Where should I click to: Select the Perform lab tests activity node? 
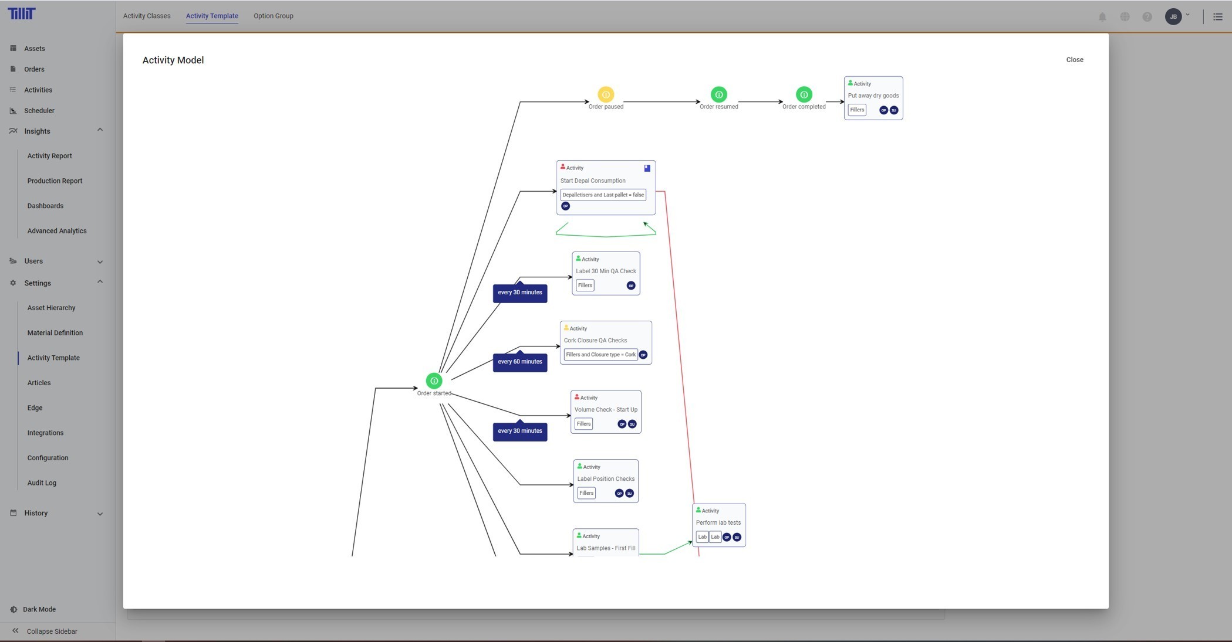coord(718,522)
